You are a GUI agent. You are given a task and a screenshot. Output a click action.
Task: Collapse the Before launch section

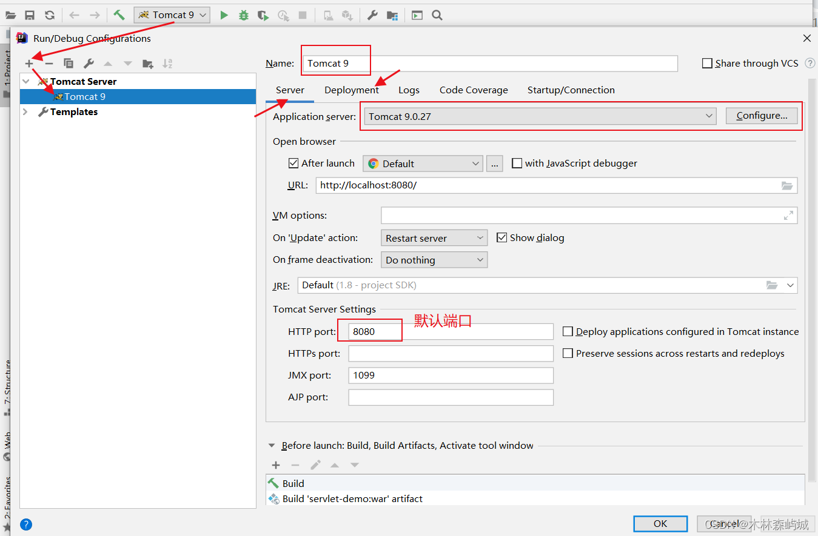272,445
